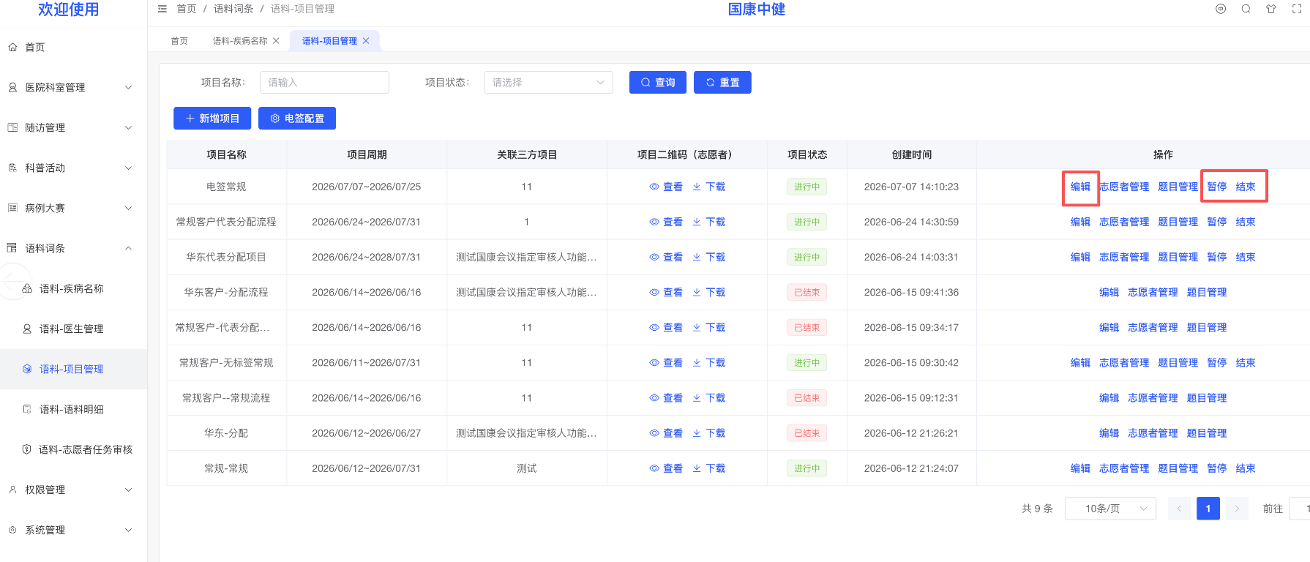The width and height of the screenshot is (1310, 562).
Task: Click home icon beside 首页 in sidebar
Action: tap(12, 47)
